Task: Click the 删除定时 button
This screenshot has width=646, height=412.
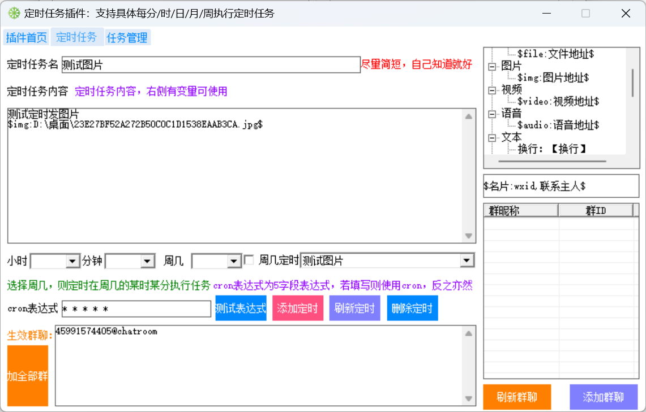Action: tap(412, 309)
